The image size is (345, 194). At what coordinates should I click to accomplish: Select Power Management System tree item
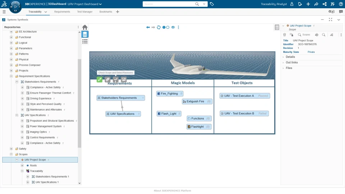(46, 126)
